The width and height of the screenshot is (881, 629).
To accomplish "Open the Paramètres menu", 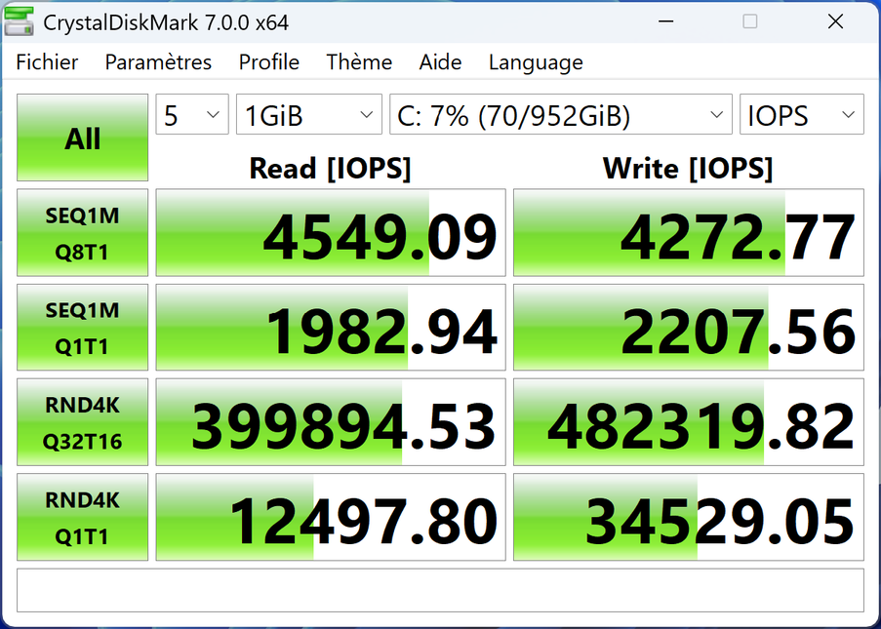I will pos(158,61).
